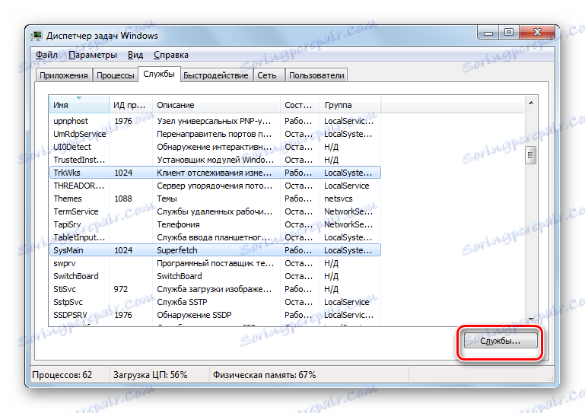This screenshot has width=585, height=413.
Task: Select the SysMain service row
Action: pyautogui.click(x=215, y=250)
